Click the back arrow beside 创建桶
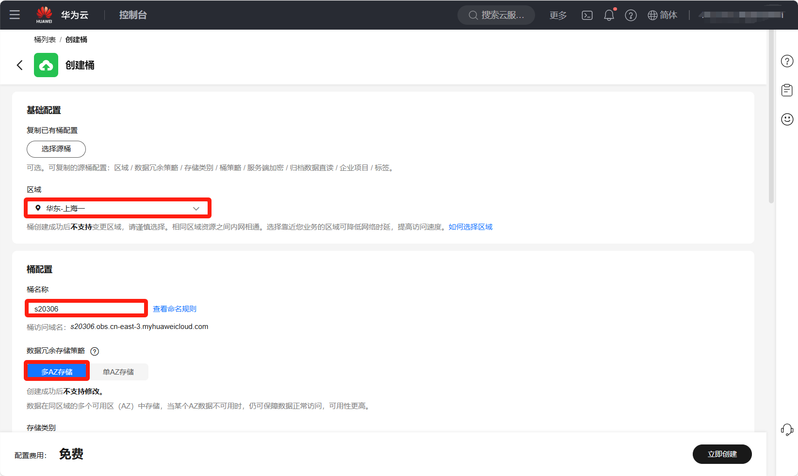 point(20,65)
